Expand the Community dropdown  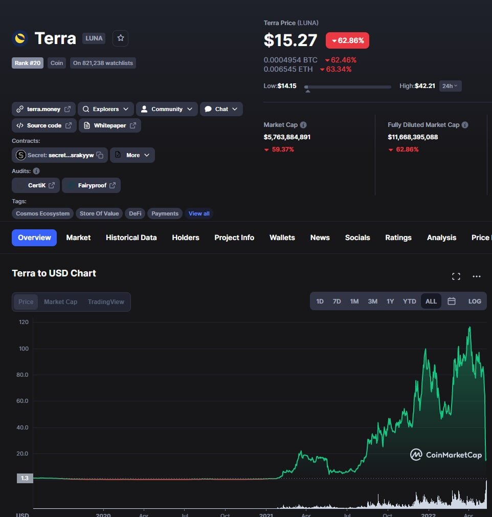[167, 109]
